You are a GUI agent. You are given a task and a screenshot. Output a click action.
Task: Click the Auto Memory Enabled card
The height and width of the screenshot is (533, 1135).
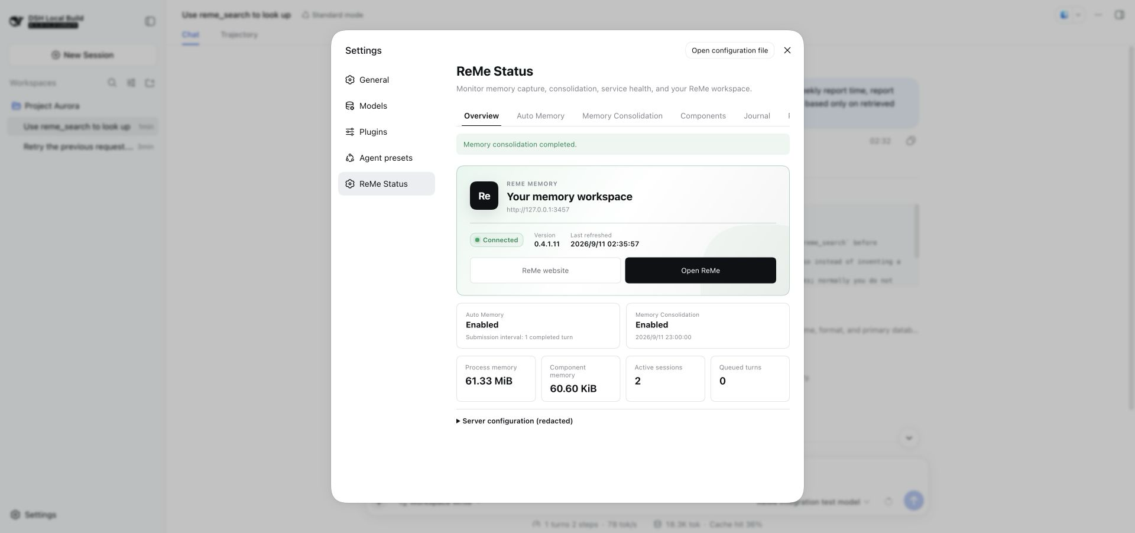tap(538, 326)
